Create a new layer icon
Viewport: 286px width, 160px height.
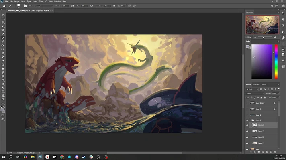pyautogui.click(x=271, y=152)
